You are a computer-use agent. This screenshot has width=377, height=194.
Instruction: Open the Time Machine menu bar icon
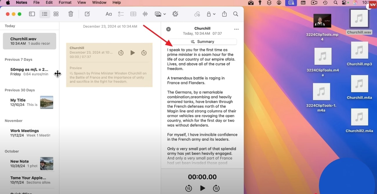tap(325, 3)
